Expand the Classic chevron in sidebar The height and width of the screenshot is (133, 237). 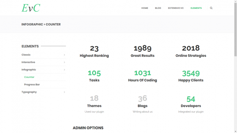(x=64, y=55)
